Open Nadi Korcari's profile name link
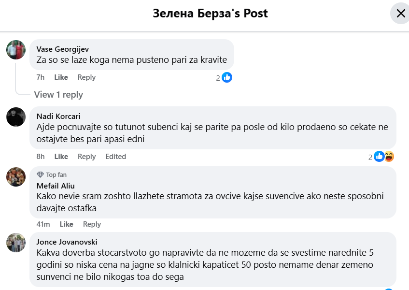409x290 pixels. [58, 116]
